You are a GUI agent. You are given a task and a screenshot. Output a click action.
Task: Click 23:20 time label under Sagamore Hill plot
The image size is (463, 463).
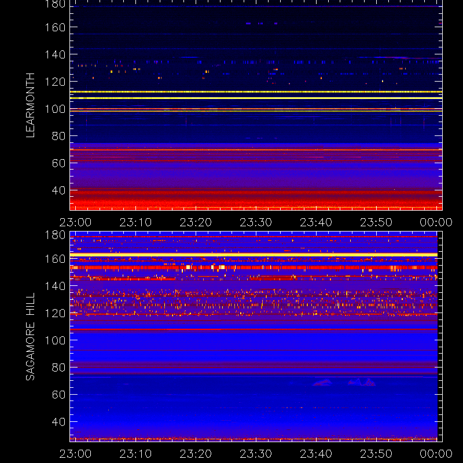pos(196,454)
